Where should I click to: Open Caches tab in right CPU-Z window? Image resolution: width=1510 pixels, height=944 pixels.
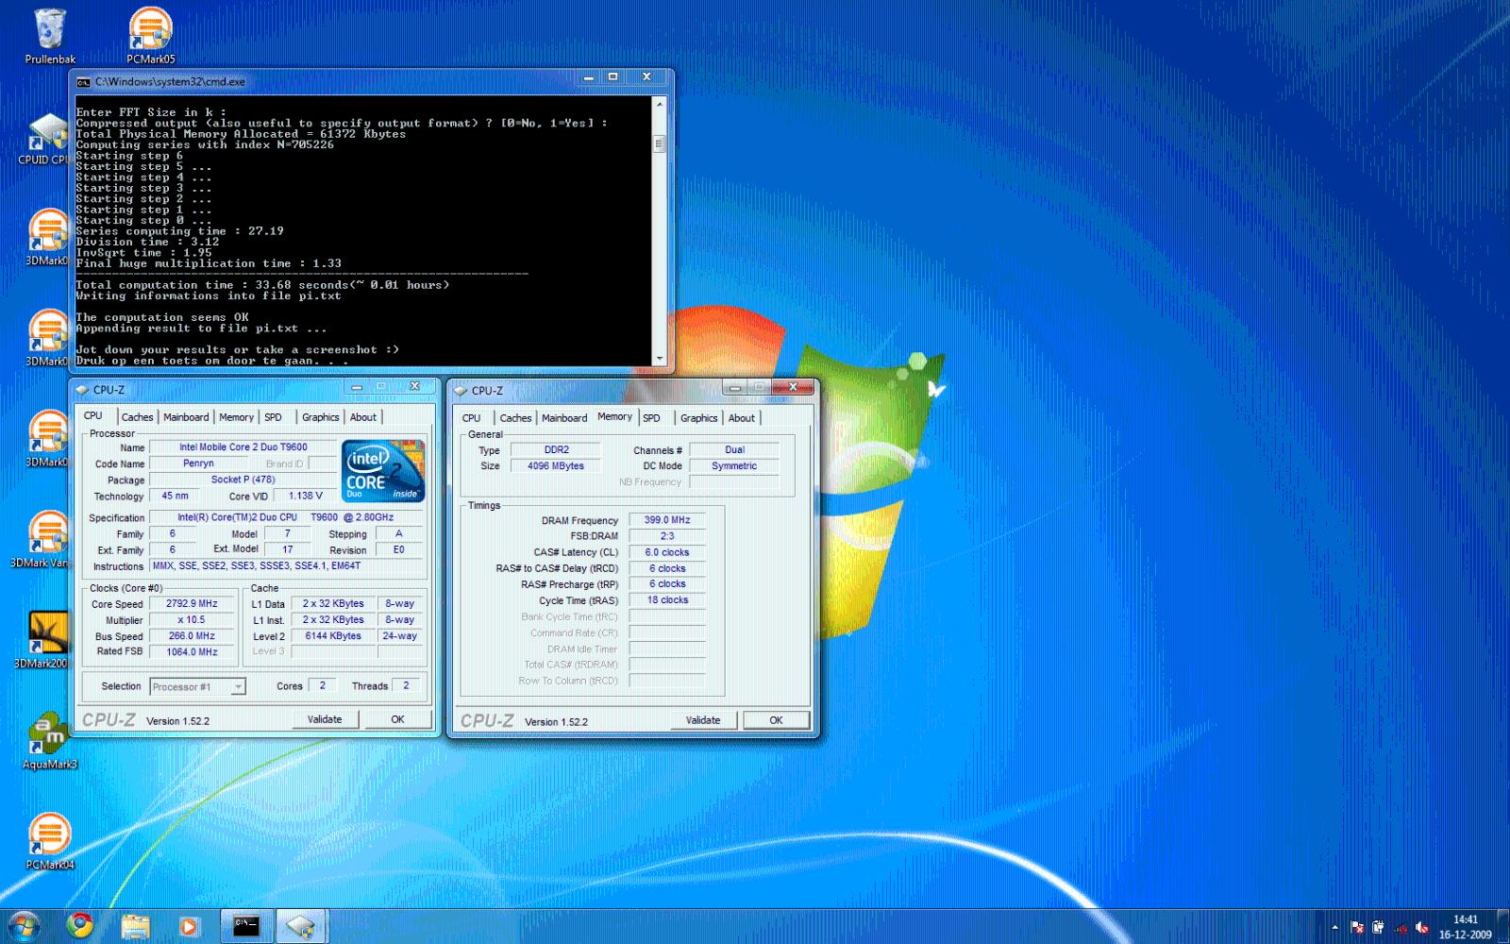[515, 418]
